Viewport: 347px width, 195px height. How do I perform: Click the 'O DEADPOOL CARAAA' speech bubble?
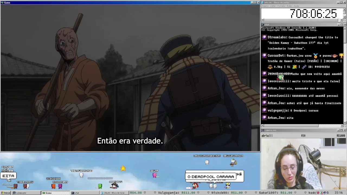pyautogui.click(x=211, y=177)
